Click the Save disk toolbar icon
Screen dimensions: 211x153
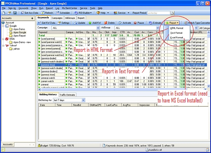coord(15,13)
